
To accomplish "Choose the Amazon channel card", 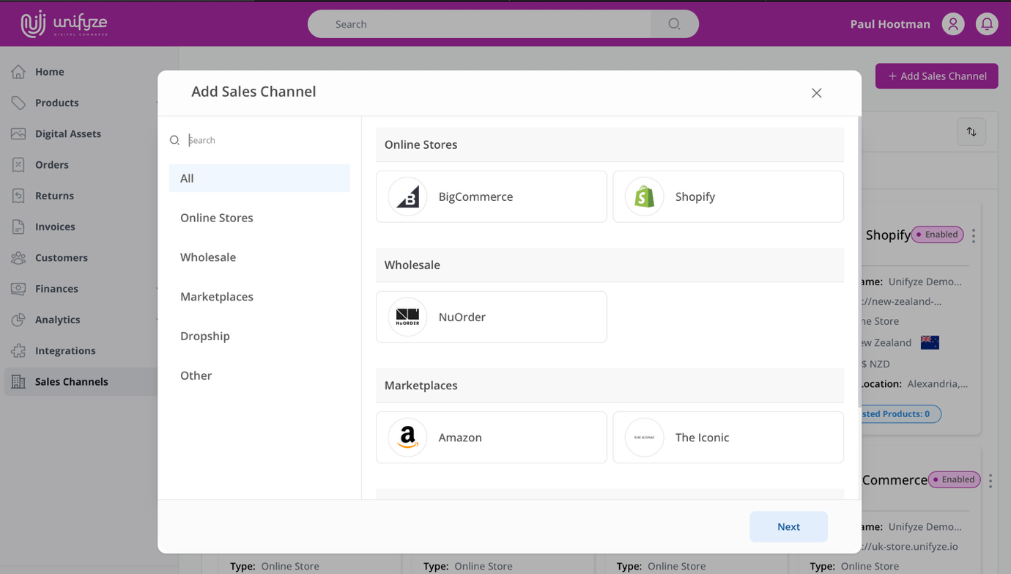I will (492, 437).
